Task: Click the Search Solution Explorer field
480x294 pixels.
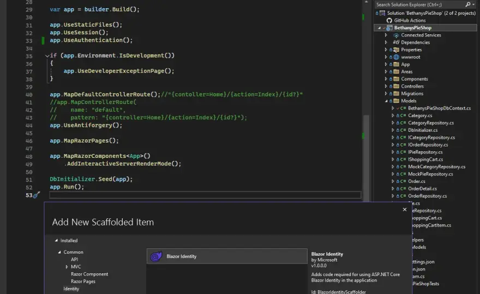Action: coord(420,4)
